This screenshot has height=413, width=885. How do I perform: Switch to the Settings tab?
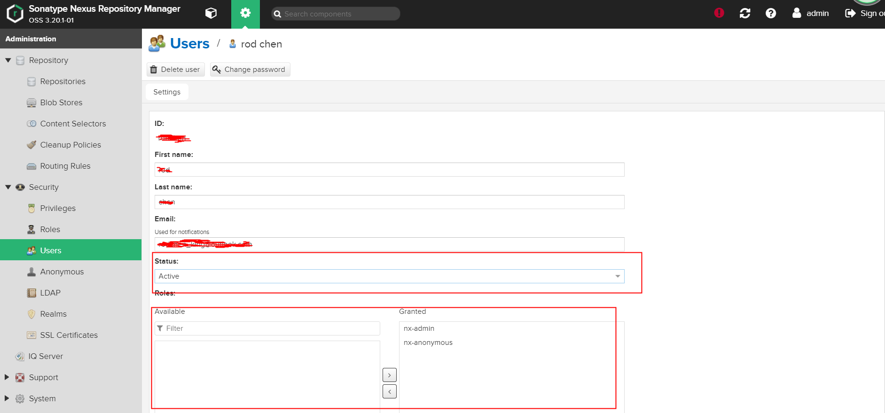(167, 92)
